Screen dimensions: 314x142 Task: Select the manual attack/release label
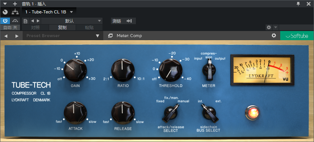tap(183, 101)
